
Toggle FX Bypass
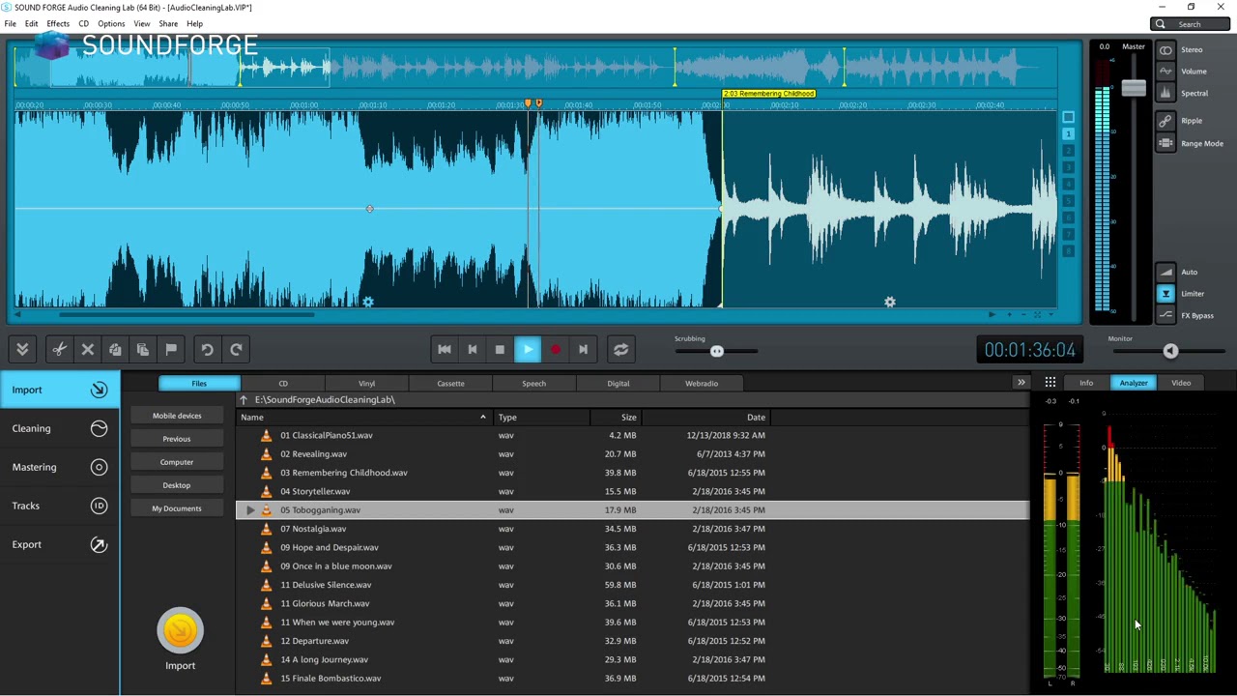coord(1165,315)
